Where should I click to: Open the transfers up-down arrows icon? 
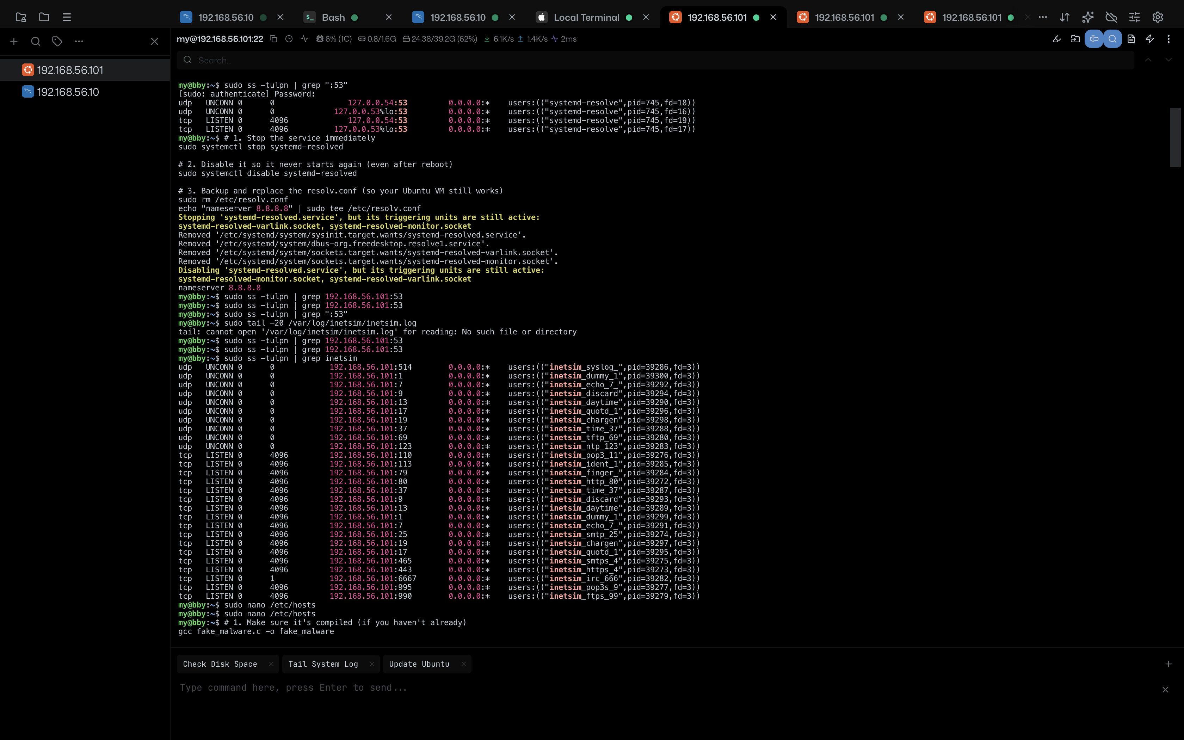1065,17
